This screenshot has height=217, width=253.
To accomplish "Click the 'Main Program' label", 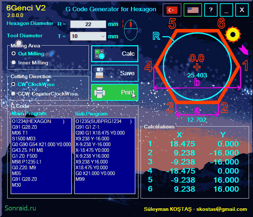I will (29, 113).
